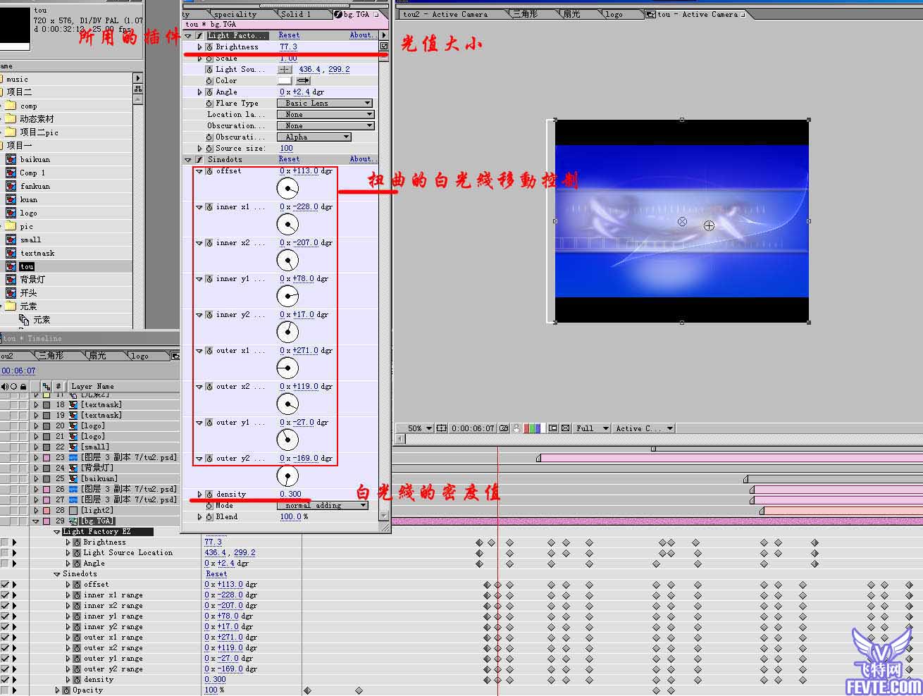This screenshot has height=696, width=923.
Task: Toggle the density keyframe checkbox in timeline
Action: pyautogui.click(x=5, y=680)
